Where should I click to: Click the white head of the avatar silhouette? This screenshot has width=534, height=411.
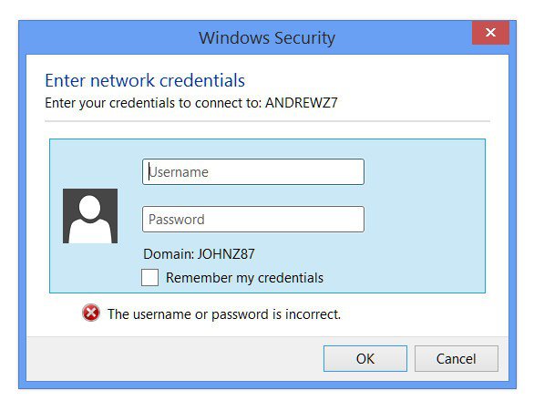click(89, 207)
